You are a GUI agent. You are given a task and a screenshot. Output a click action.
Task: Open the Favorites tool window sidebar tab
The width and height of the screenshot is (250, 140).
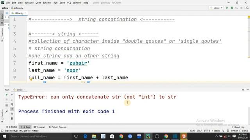coord(2,116)
